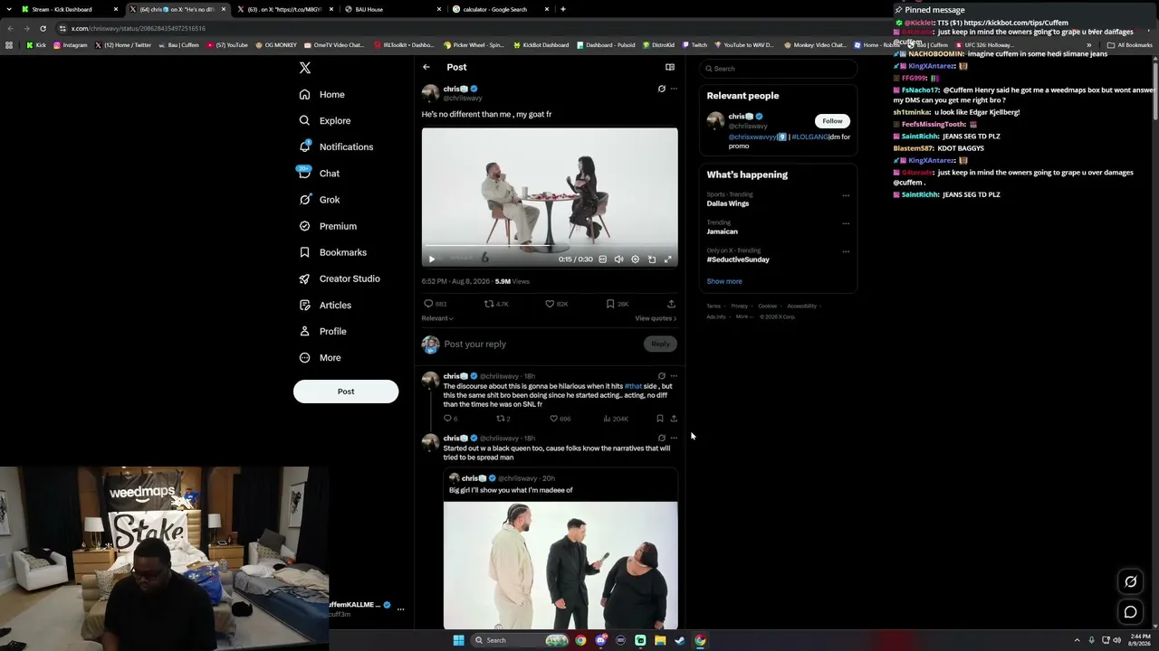This screenshot has width=1159, height=651.
Task: Switch to calculator - Google Search tab
Action: click(x=501, y=9)
